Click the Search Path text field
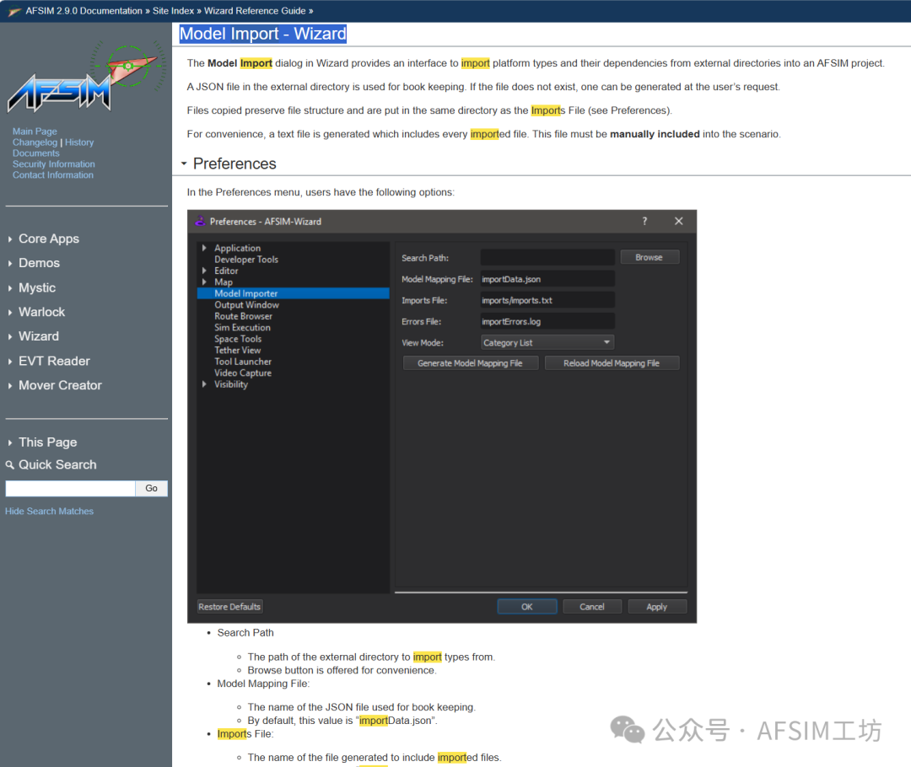This screenshot has width=911, height=767. (547, 258)
